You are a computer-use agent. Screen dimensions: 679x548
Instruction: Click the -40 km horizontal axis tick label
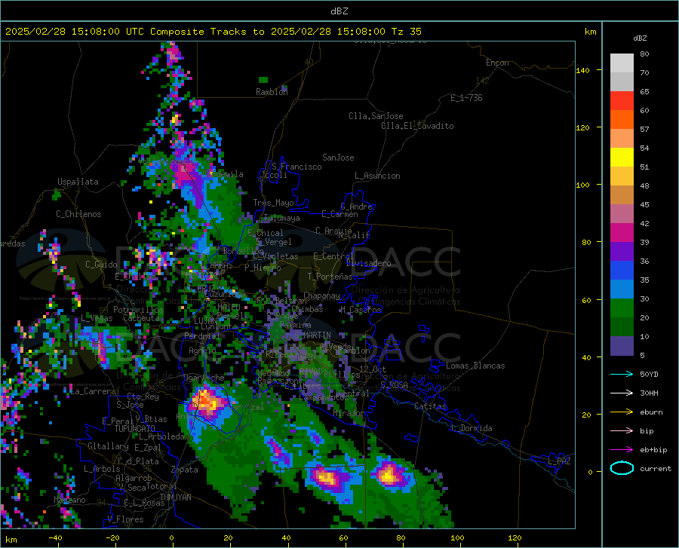click(x=55, y=537)
